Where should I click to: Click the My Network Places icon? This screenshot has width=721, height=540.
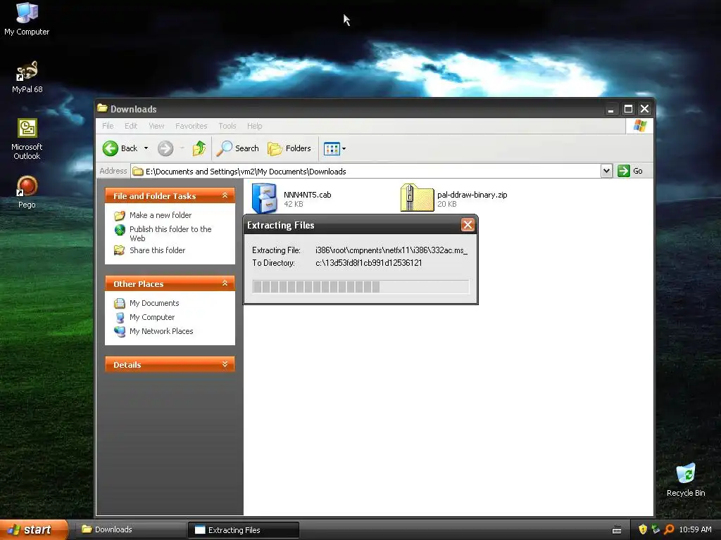120,331
